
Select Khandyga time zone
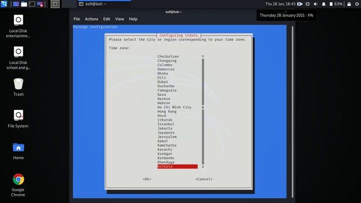166,162
